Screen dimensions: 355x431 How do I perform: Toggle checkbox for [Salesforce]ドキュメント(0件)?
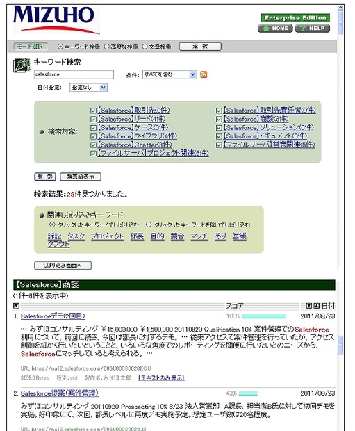(219, 136)
